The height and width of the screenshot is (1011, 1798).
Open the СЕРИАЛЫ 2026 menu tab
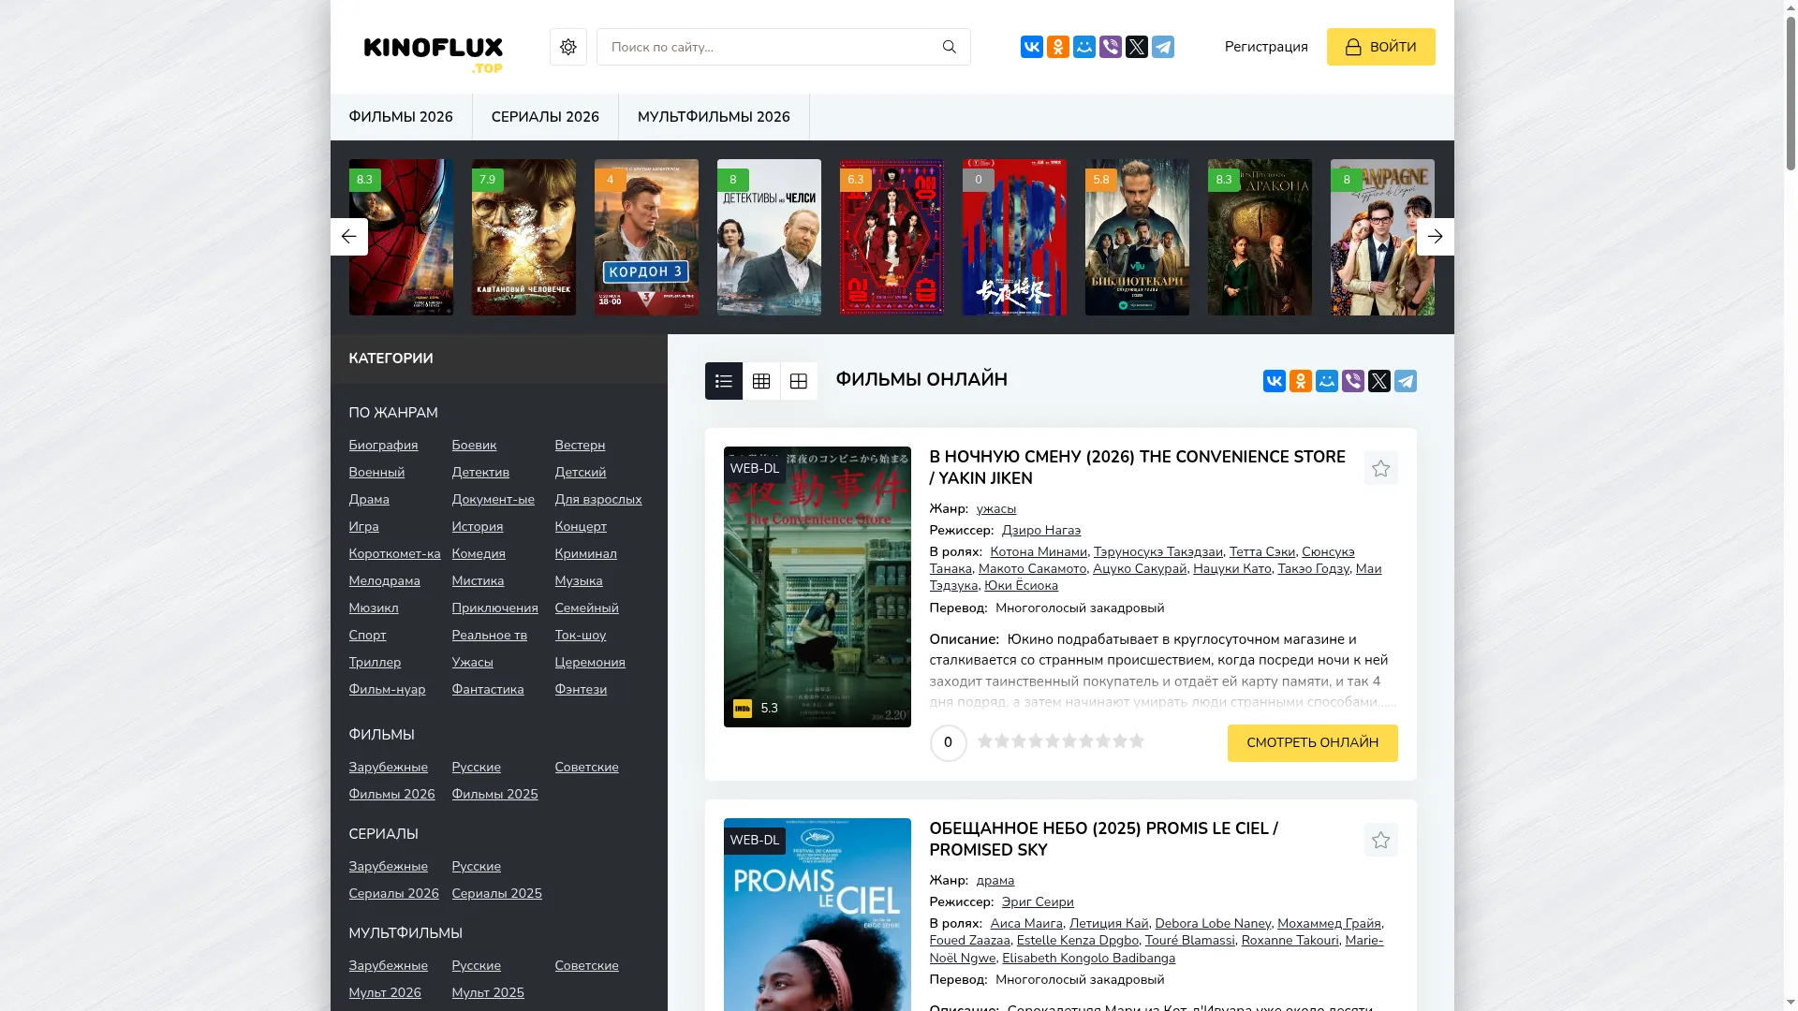[545, 117]
